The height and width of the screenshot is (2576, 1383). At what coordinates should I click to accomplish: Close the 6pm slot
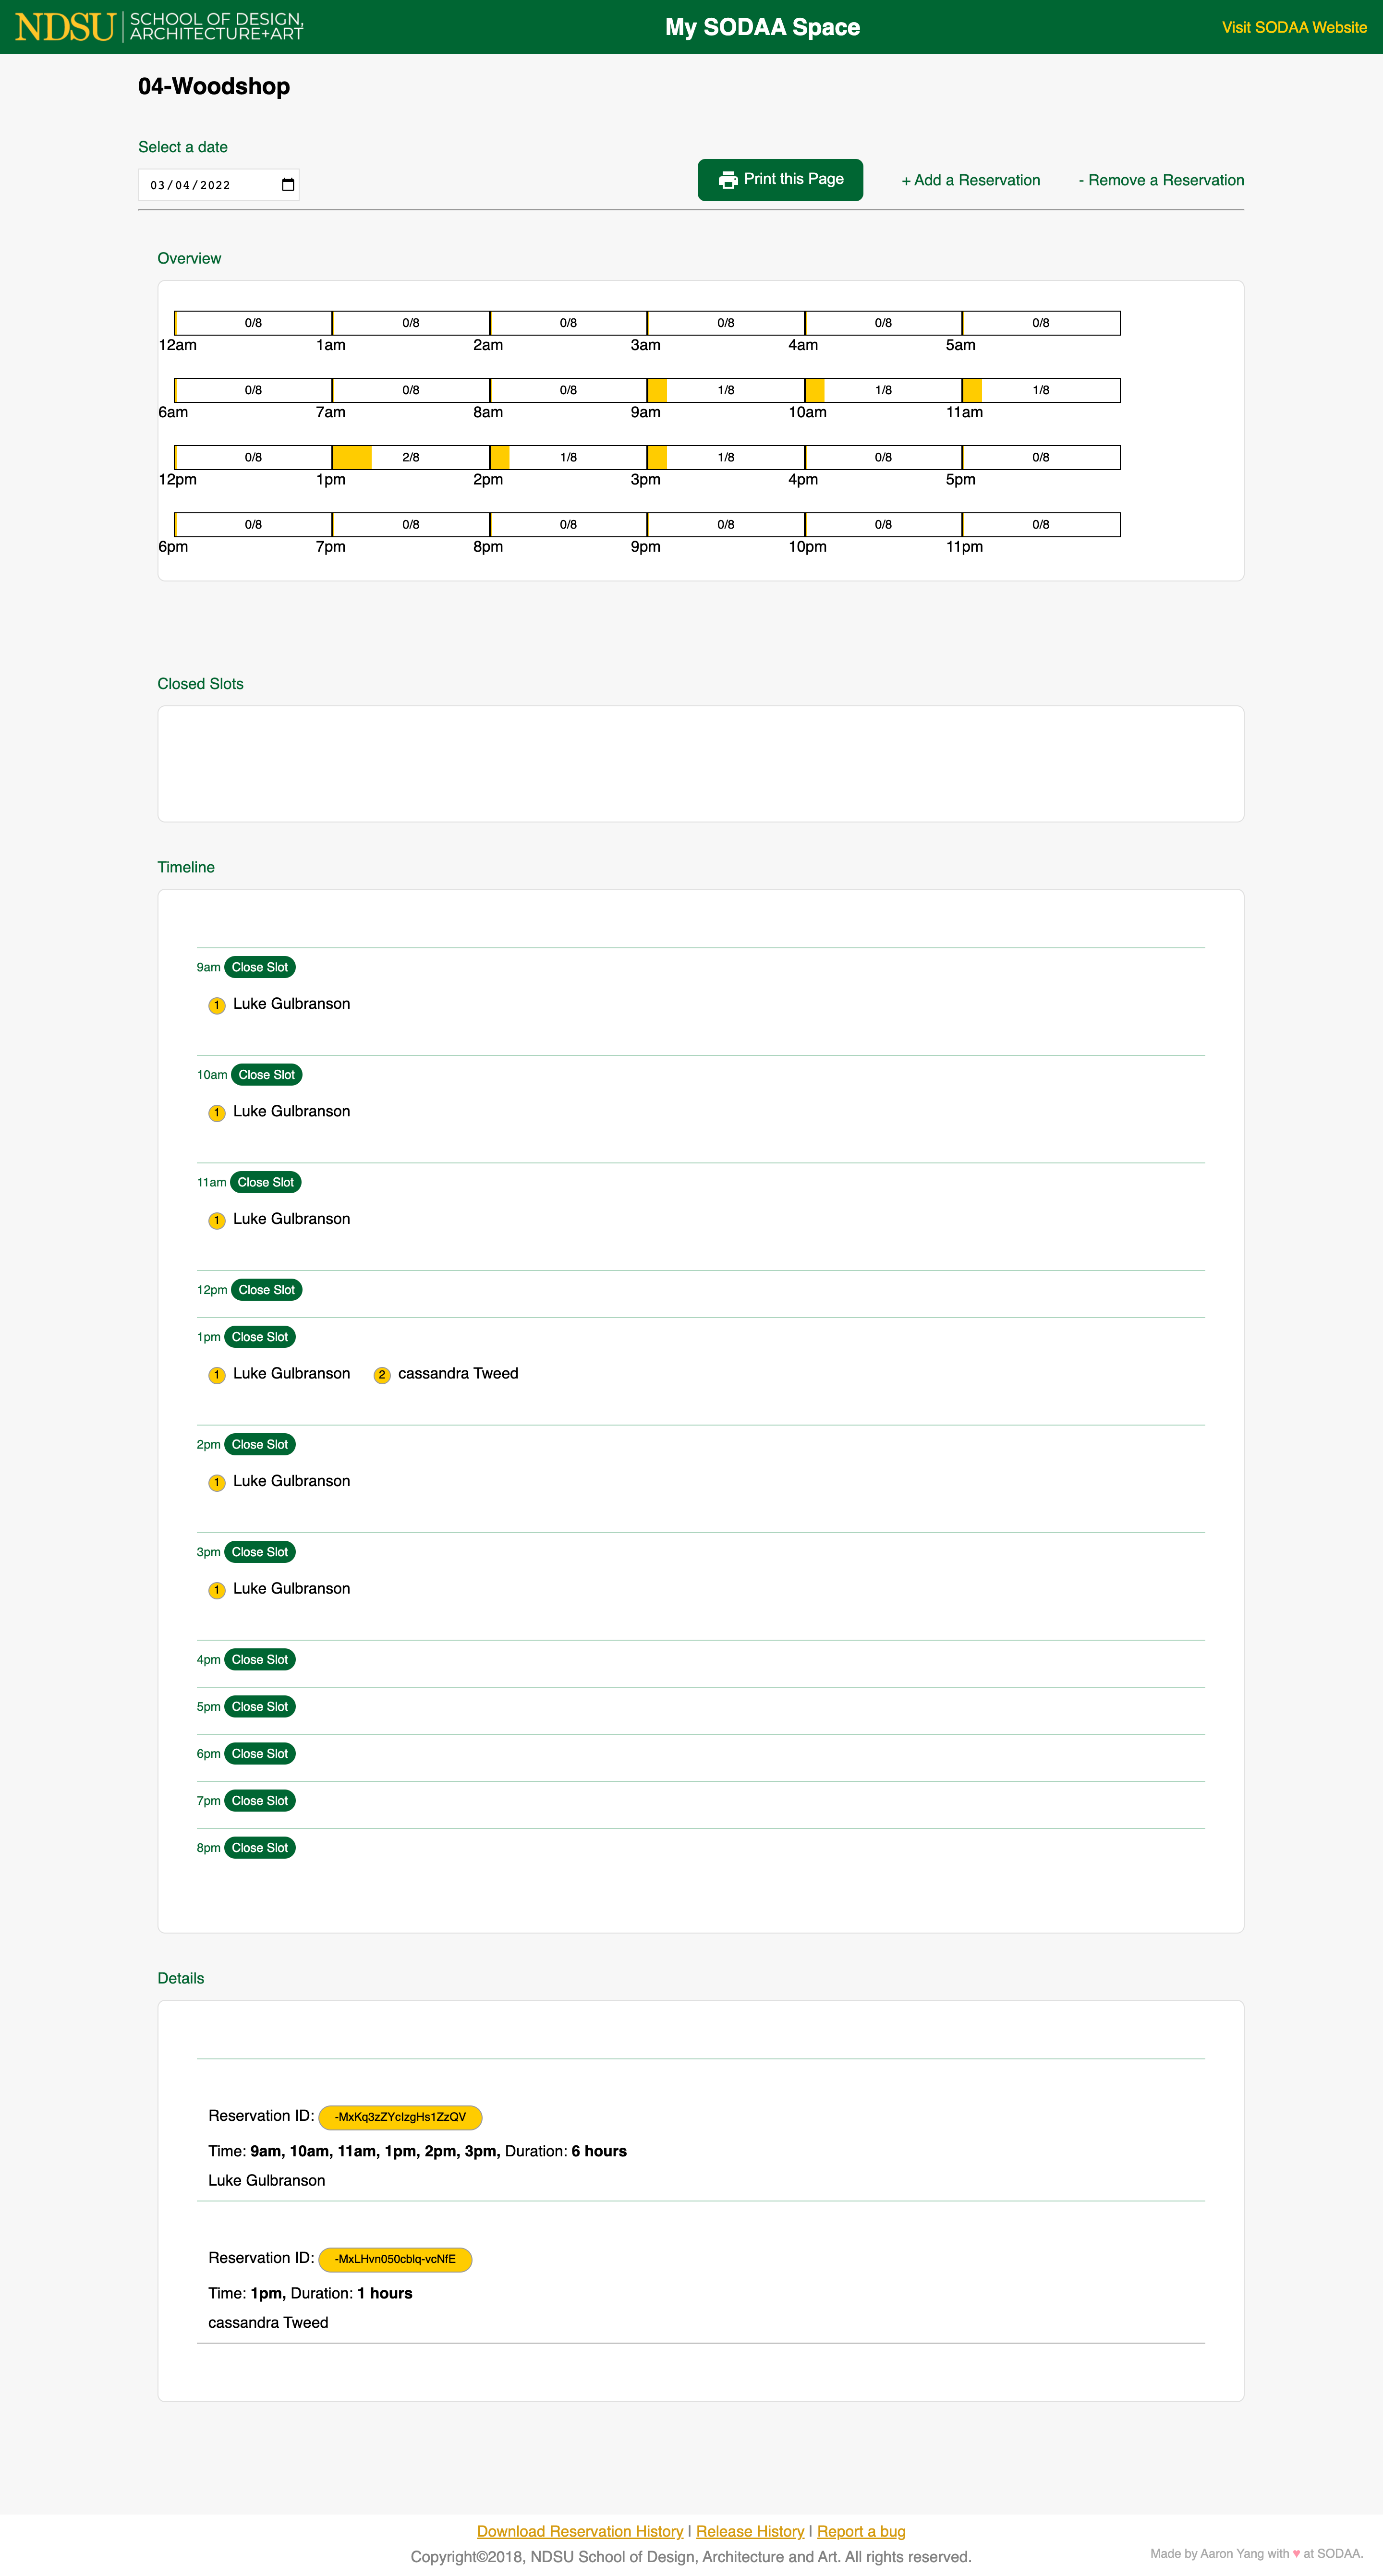[260, 1753]
